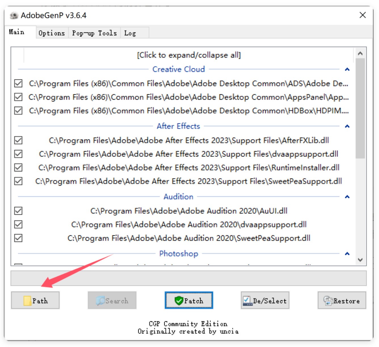Click to expand/collapse all groups header
Viewport: 379px width, 347px height.
[x=189, y=55]
